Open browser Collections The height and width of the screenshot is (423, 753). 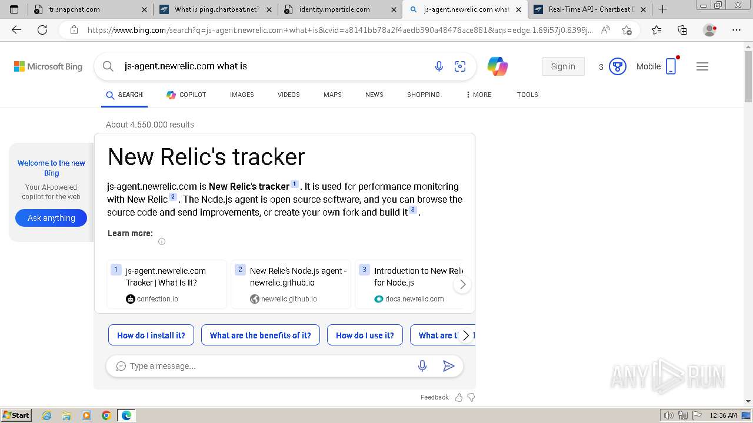[682, 31]
